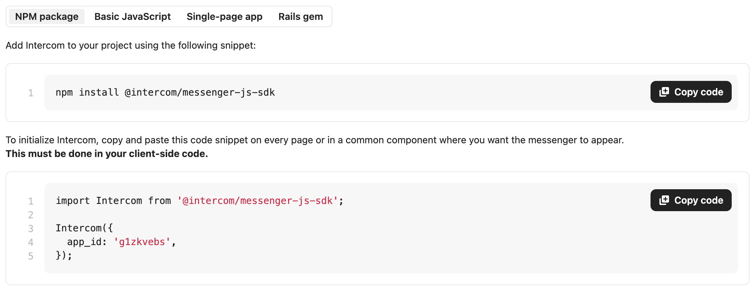755x290 pixels.
Task: Click the copy icon in the npm install snippet
Action: tap(664, 92)
